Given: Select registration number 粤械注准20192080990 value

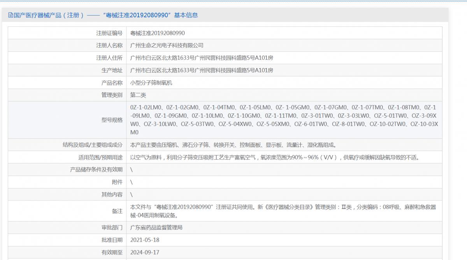Looking at the screenshot, I should [x=158, y=33].
